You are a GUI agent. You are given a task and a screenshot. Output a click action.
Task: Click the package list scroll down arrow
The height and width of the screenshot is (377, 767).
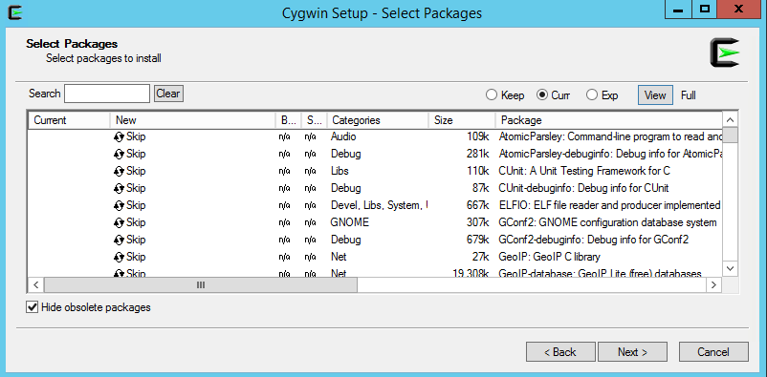pyautogui.click(x=730, y=268)
